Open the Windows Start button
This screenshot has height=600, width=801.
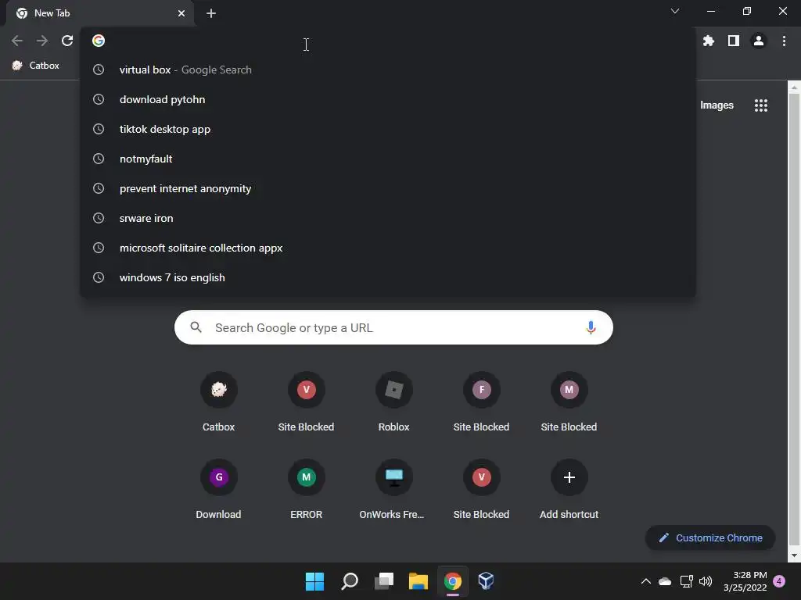click(x=314, y=581)
